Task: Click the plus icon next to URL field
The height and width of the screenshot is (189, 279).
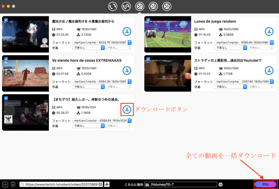Action: [x=107, y=184]
